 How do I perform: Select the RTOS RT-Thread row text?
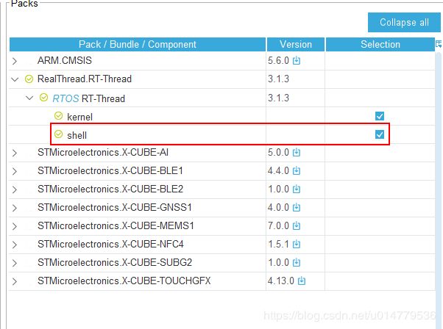click(x=89, y=98)
